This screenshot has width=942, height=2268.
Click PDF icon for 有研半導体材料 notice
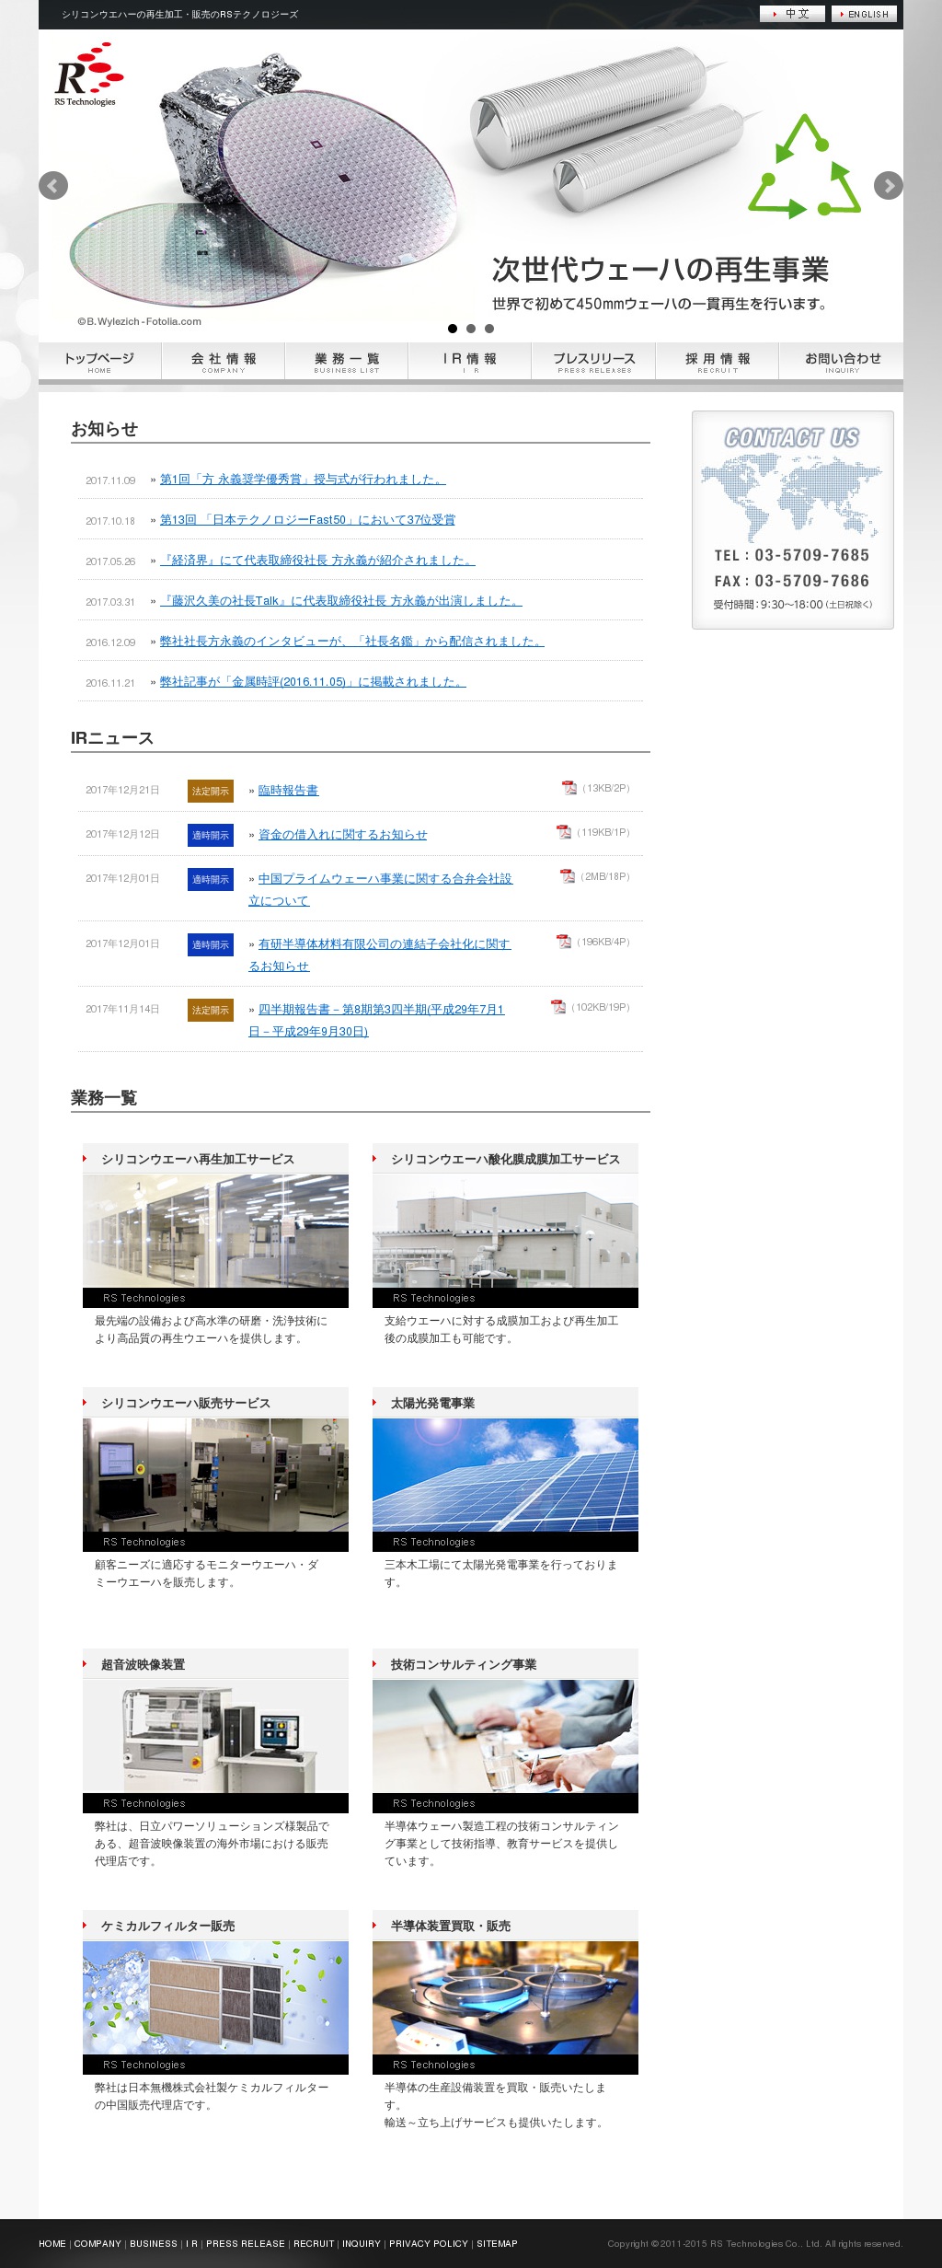point(564,942)
